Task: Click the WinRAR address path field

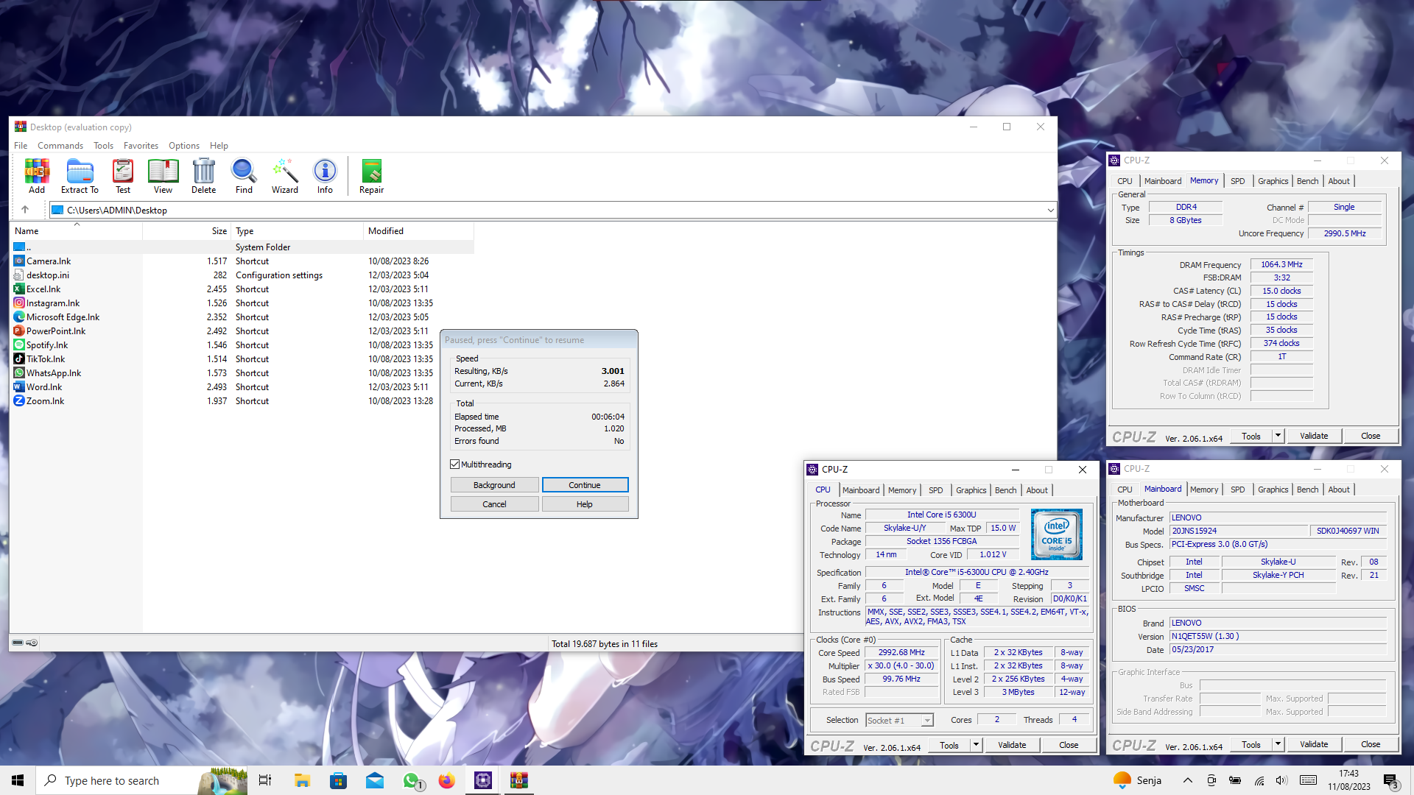Action: (x=552, y=211)
